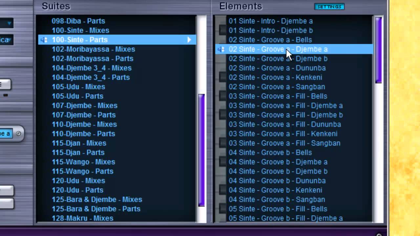Click speaker icon on 100-Sinte - Parts row
420x236 pixels.
tap(44, 40)
